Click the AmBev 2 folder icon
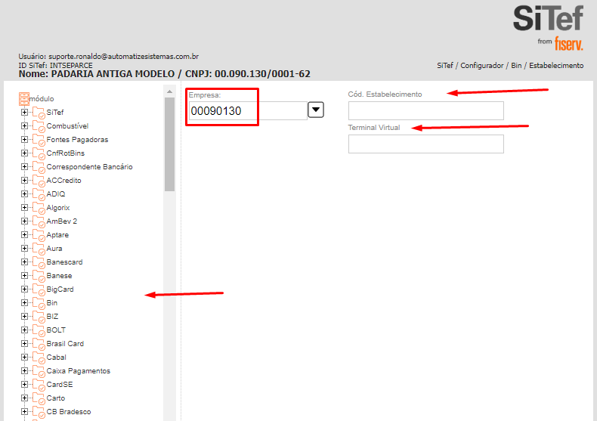597x421 pixels. pyautogui.click(x=39, y=221)
